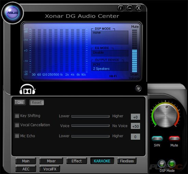The image size is (188, 174).
Task: Click the OUTPUT DEVICE 2 Speakers display
Action: [x=110, y=66]
